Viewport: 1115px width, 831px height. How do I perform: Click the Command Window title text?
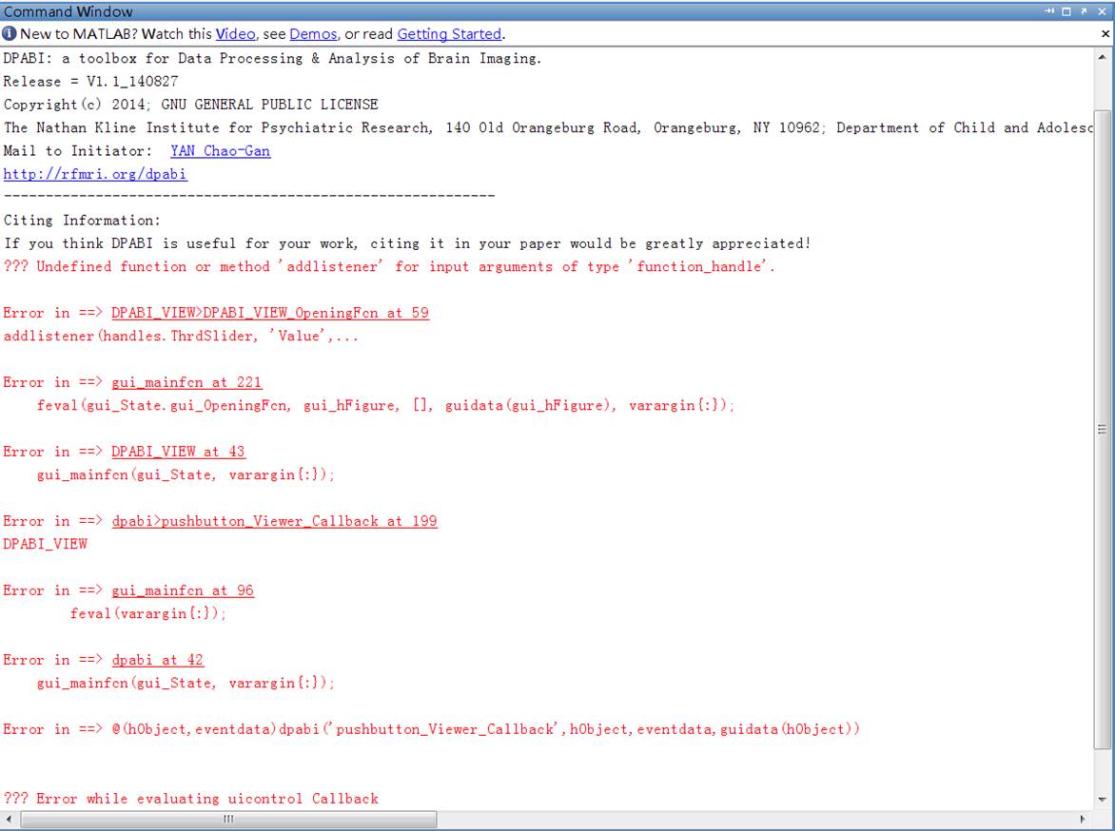(68, 11)
